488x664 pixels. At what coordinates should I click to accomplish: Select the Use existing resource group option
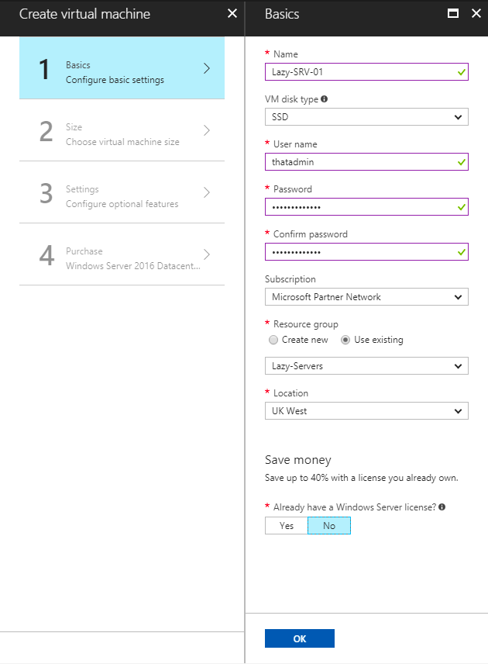click(345, 340)
